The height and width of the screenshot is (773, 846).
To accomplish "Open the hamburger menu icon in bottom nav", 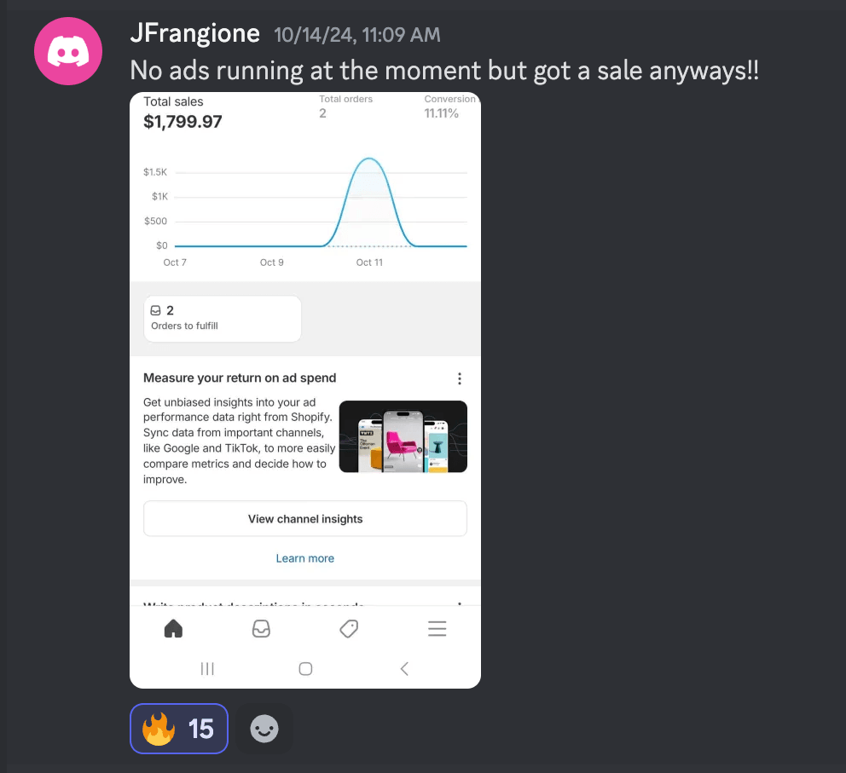I will click(x=437, y=628).
